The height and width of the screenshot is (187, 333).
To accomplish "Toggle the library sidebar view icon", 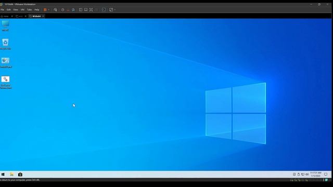I will 81,10.
